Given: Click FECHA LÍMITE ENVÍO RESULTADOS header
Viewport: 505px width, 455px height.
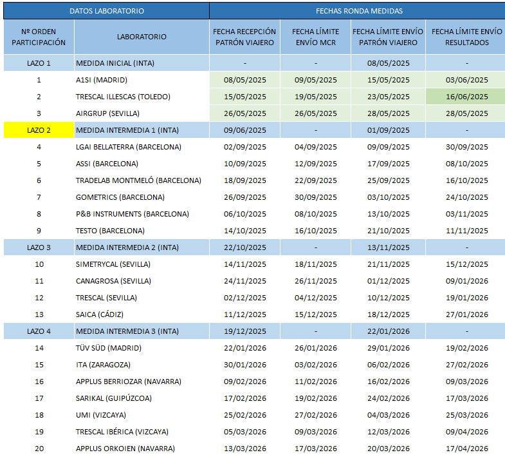Looking at the screenshot, I should click(x=466, y=37).
